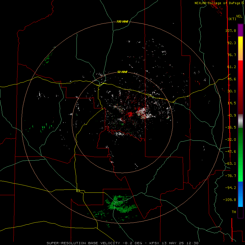Image resolution: width=245 pixels, height=245 pixels.
Task: Click the -94.2 legend value
Action: coord(231,188)
